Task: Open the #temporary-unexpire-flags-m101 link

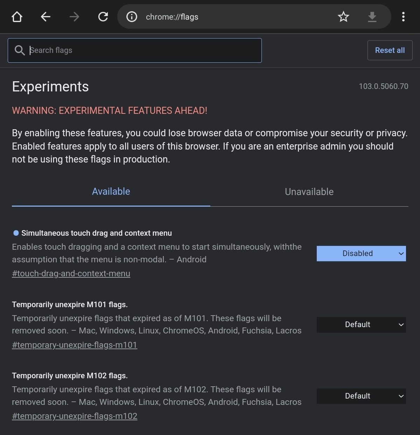Action: tap(75, 345)
